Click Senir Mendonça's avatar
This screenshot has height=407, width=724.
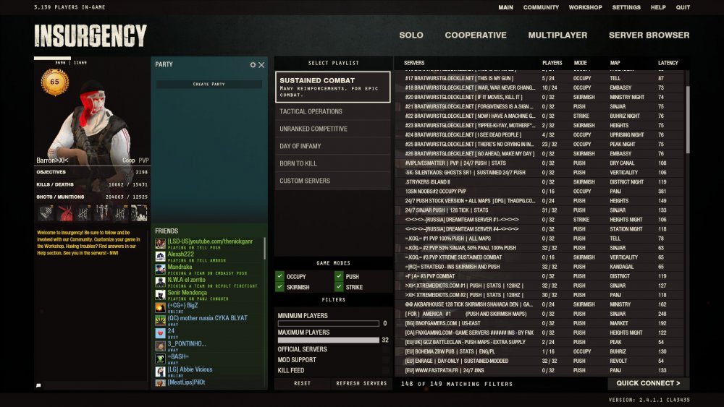pyautogui.click(x=160, y=295)
